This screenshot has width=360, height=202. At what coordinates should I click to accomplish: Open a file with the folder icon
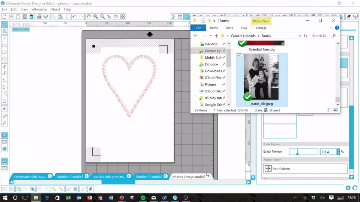click(11, 16)
